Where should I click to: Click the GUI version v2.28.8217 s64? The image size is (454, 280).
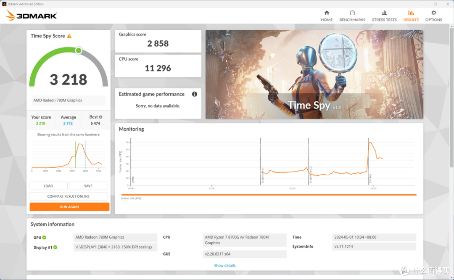click(245, 254)
